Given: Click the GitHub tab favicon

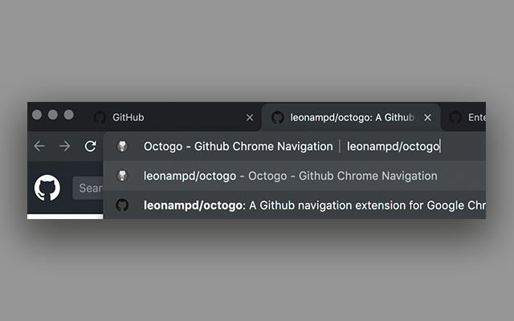Looking at the screenshot, I should point(100,117).
